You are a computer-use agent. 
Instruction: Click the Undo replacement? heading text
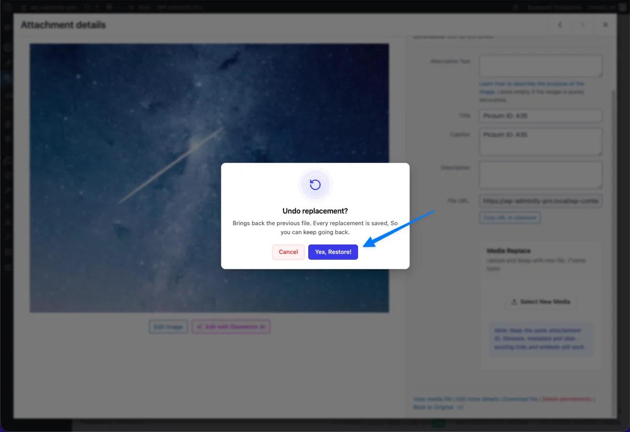(315, 211)
